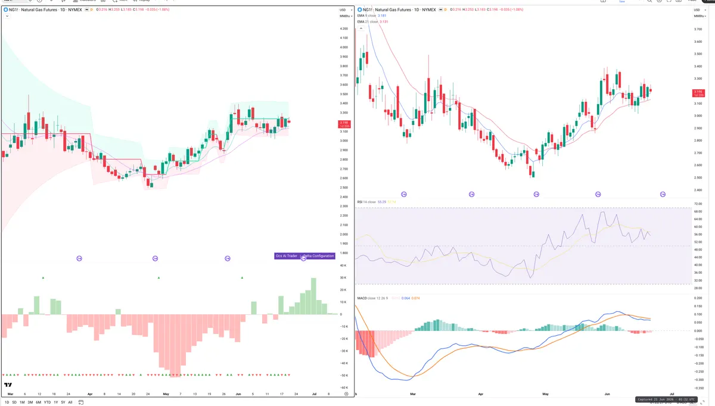Viewport: 715px width, 406px height.
Task: Click the delayed-data D badge on left chart
Action: point(91,10)
